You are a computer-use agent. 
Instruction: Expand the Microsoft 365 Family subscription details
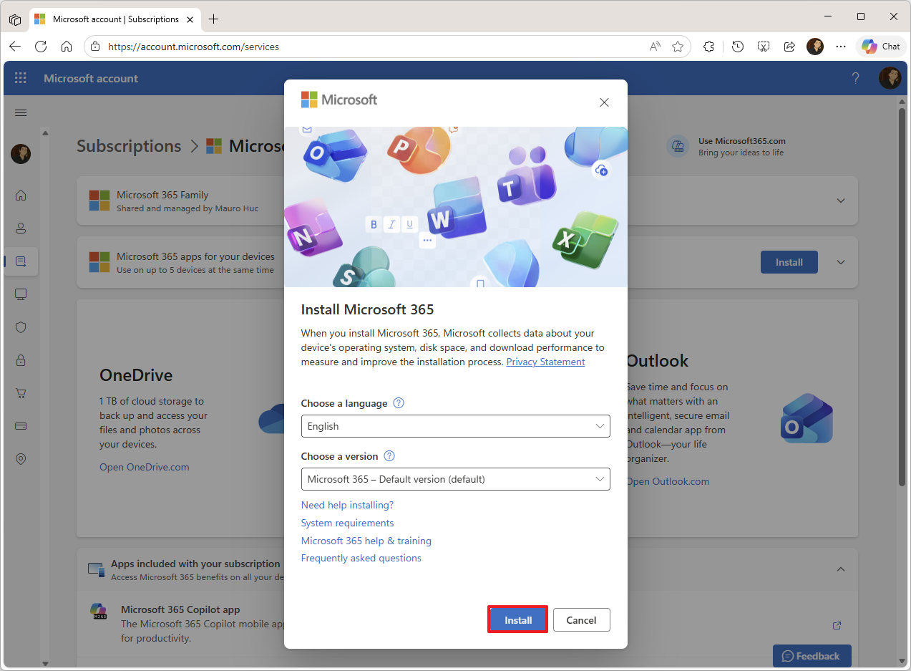pyautogui.click(x=840, y=201)
